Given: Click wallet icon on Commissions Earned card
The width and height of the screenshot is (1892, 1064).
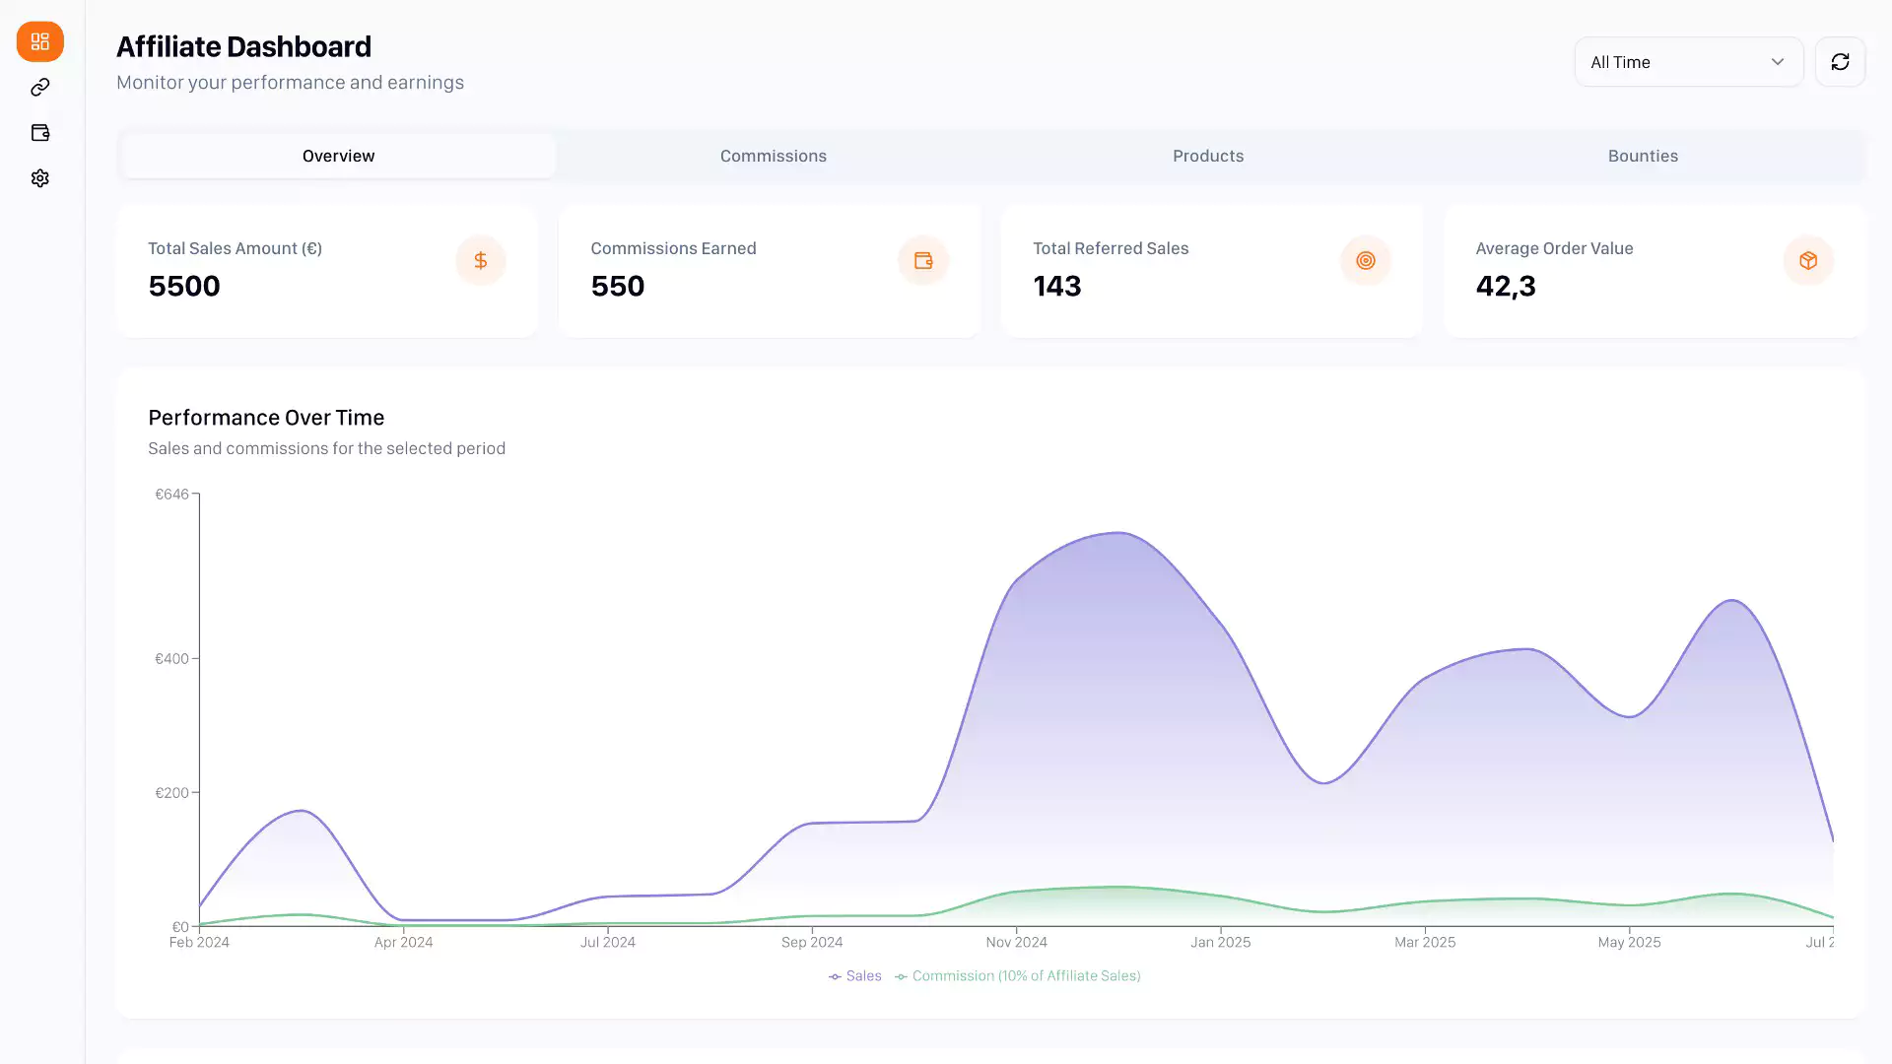Looking at the screenshot, I should click(922, 261).
